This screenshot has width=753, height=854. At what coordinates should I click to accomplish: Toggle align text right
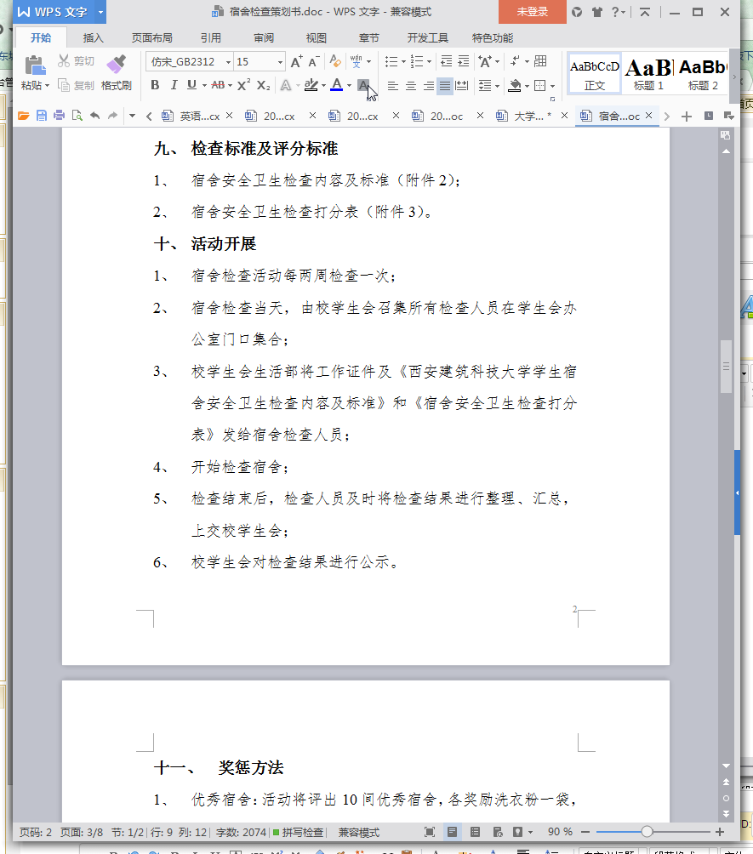coord(429,86)
